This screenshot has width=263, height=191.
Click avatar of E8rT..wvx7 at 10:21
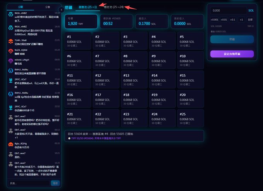click(11, 154)
